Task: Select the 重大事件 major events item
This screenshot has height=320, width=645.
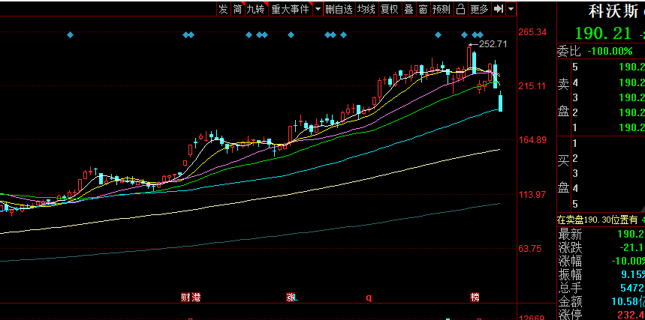Action: tap(290, 9)
